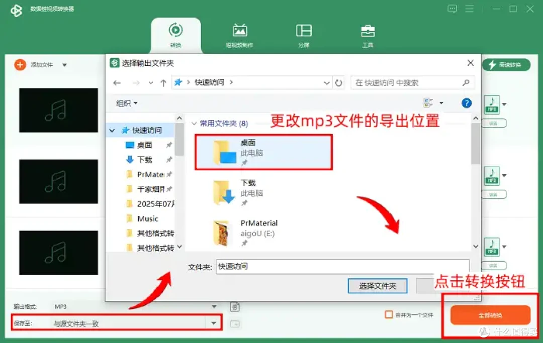The height and width of the screenshot is (343, 543).
Task: Click the app logo in title bar
Action: (16, 10)
